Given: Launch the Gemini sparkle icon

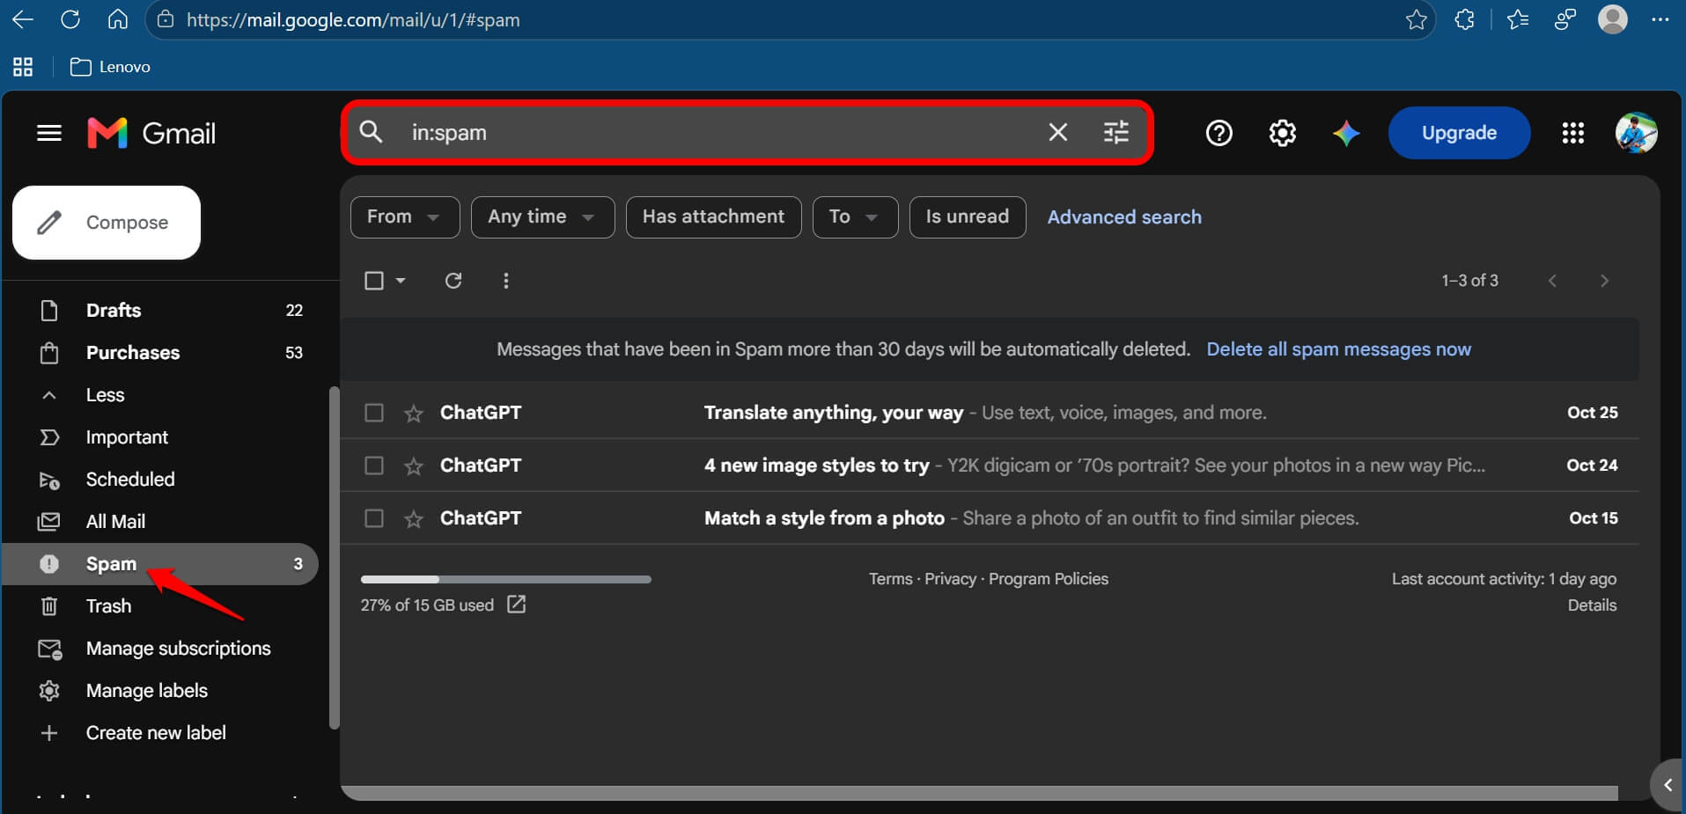Looking at the screenshot, I should (x=1346, y=133).
